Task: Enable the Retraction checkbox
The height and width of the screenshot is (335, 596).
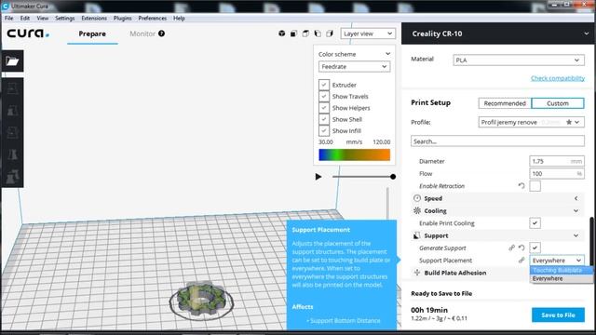Action: tap(535, 186)
